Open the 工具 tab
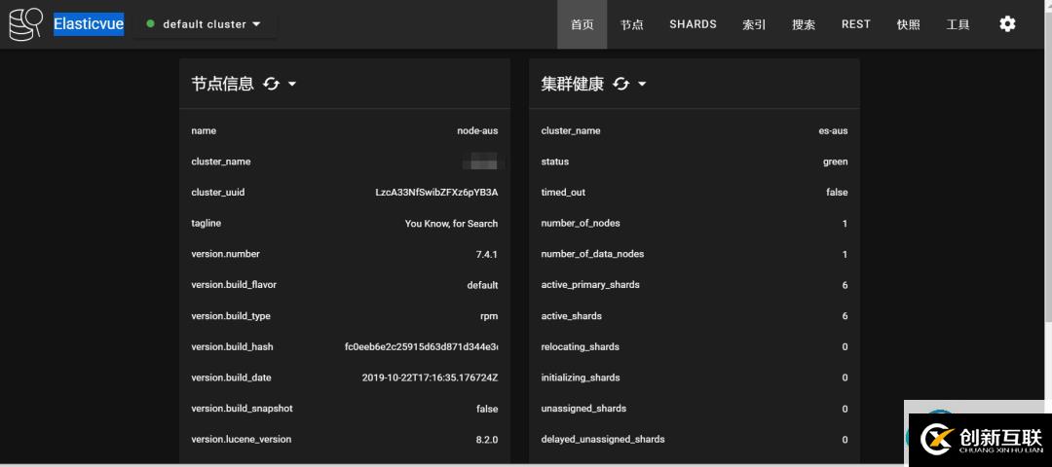Screen dimensions: 1052x467 click(x=958, y=24)
